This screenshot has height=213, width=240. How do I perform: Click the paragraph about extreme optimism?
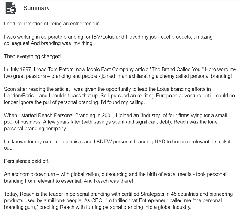click(x=117, y=145)
